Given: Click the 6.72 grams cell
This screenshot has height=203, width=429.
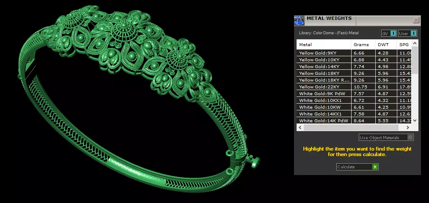Looking at the screenshot, I should 363,100.
